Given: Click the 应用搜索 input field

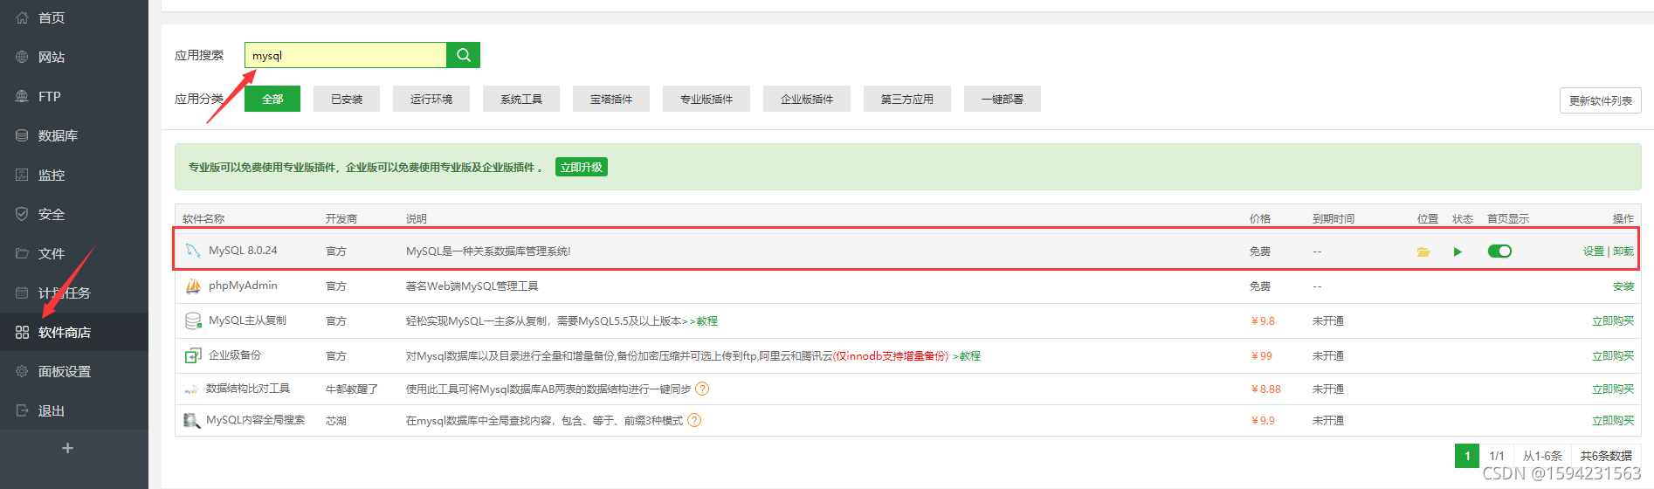Looking at the screenshot, I should [346, 55].
